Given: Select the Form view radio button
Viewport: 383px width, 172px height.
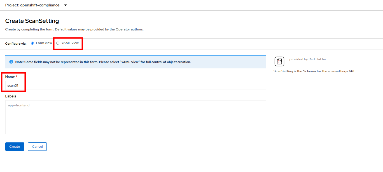Looking at the screenshot, I should click(32, 43).
